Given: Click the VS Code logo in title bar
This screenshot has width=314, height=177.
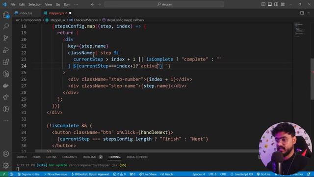Looking at the screenshot, I should (4, 4).
